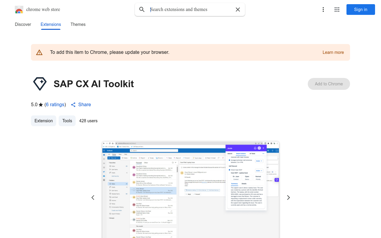This screenshot has width=381, height=238.
Task: Click into Search extensions and themes field
Action: coord(190,10)
